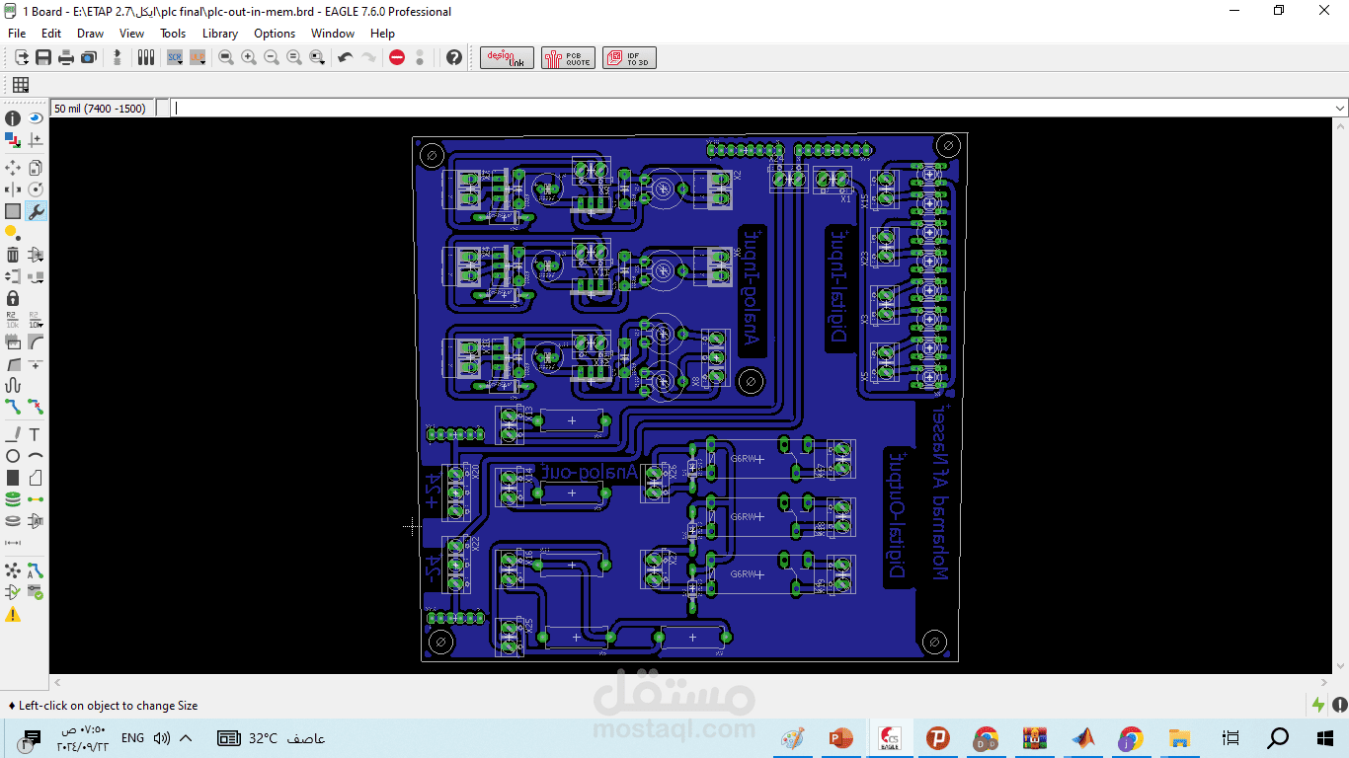Run the Ratsnest tool
The image size is (1349, 758).
13,570
